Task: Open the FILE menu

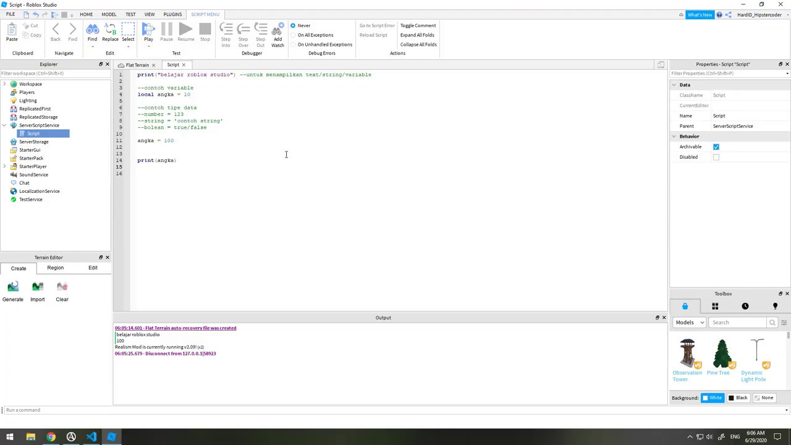Action: (11, 14)
